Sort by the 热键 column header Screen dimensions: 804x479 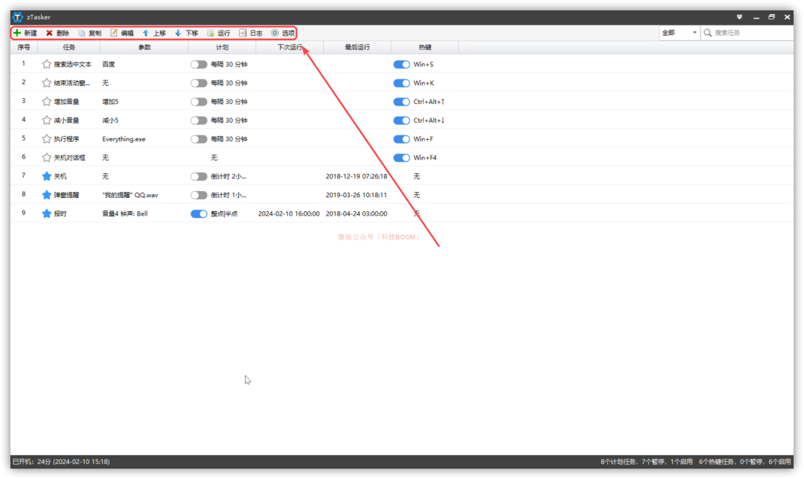point(424,48)
